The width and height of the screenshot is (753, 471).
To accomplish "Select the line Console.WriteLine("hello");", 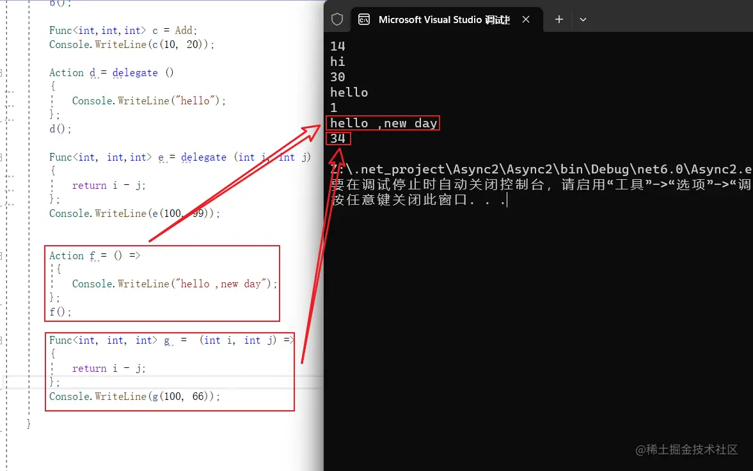I will click(x=149, y=100).
